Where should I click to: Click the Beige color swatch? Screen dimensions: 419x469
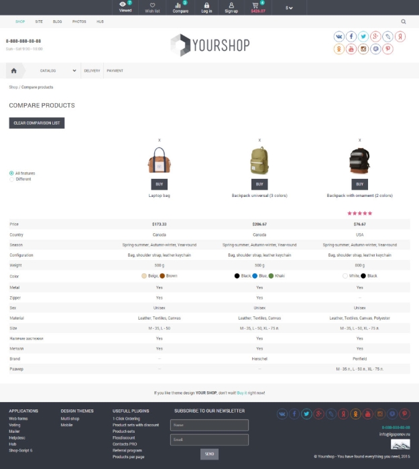click(144, 276)
